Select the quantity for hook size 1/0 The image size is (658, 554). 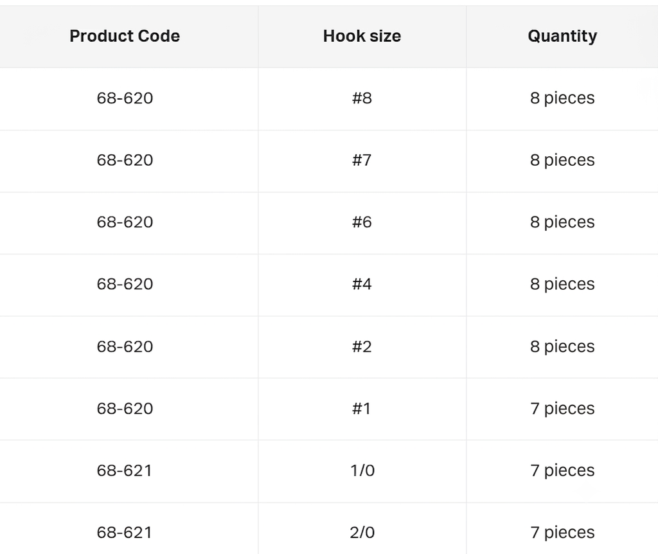coord(562,471)
